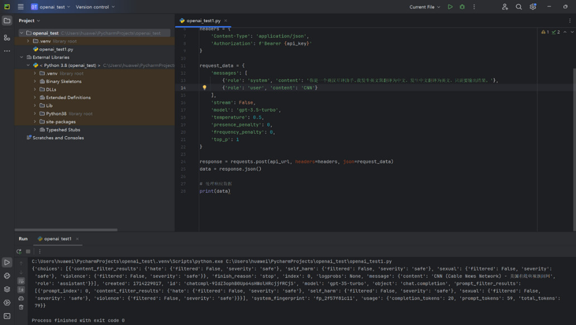Expand Typeshed Stubs node
Image resolution: width=576 pixels, height=325 pixels.
click(35, 130)
